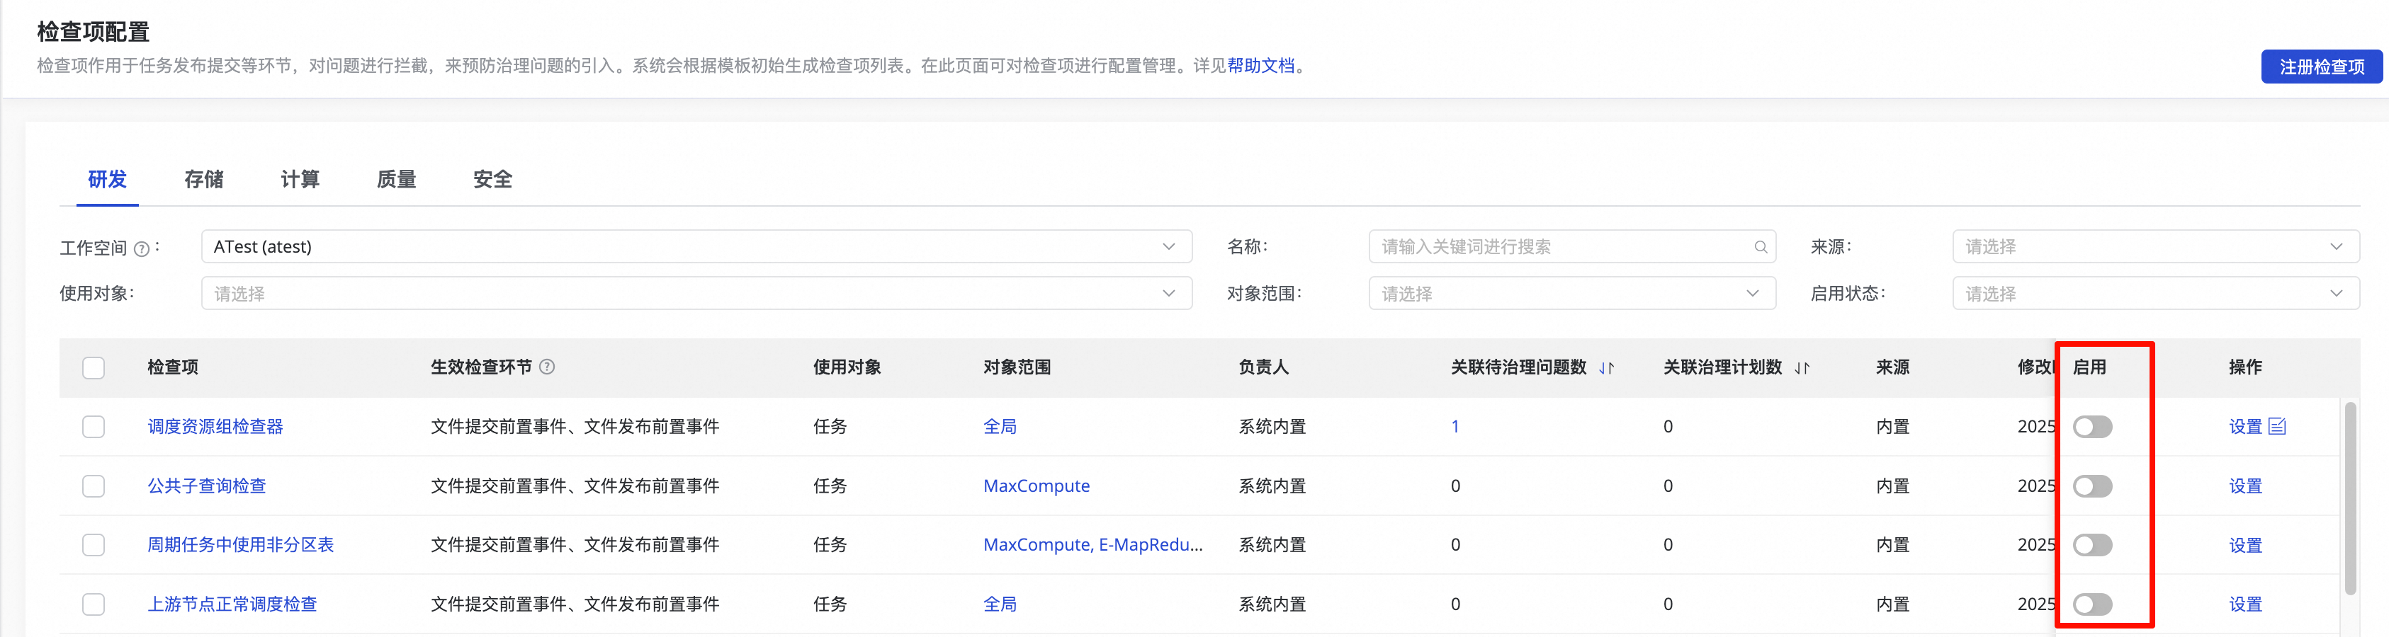Click the 检查项配置 page title

tap(93, 31)
